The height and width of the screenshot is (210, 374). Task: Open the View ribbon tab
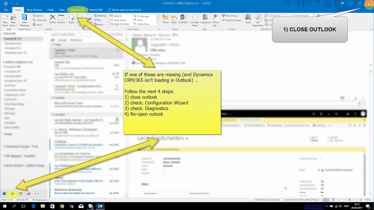(x=62, y=10)
